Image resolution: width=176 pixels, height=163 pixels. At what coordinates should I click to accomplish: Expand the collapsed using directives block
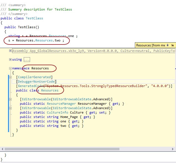(x=10, y=59)
